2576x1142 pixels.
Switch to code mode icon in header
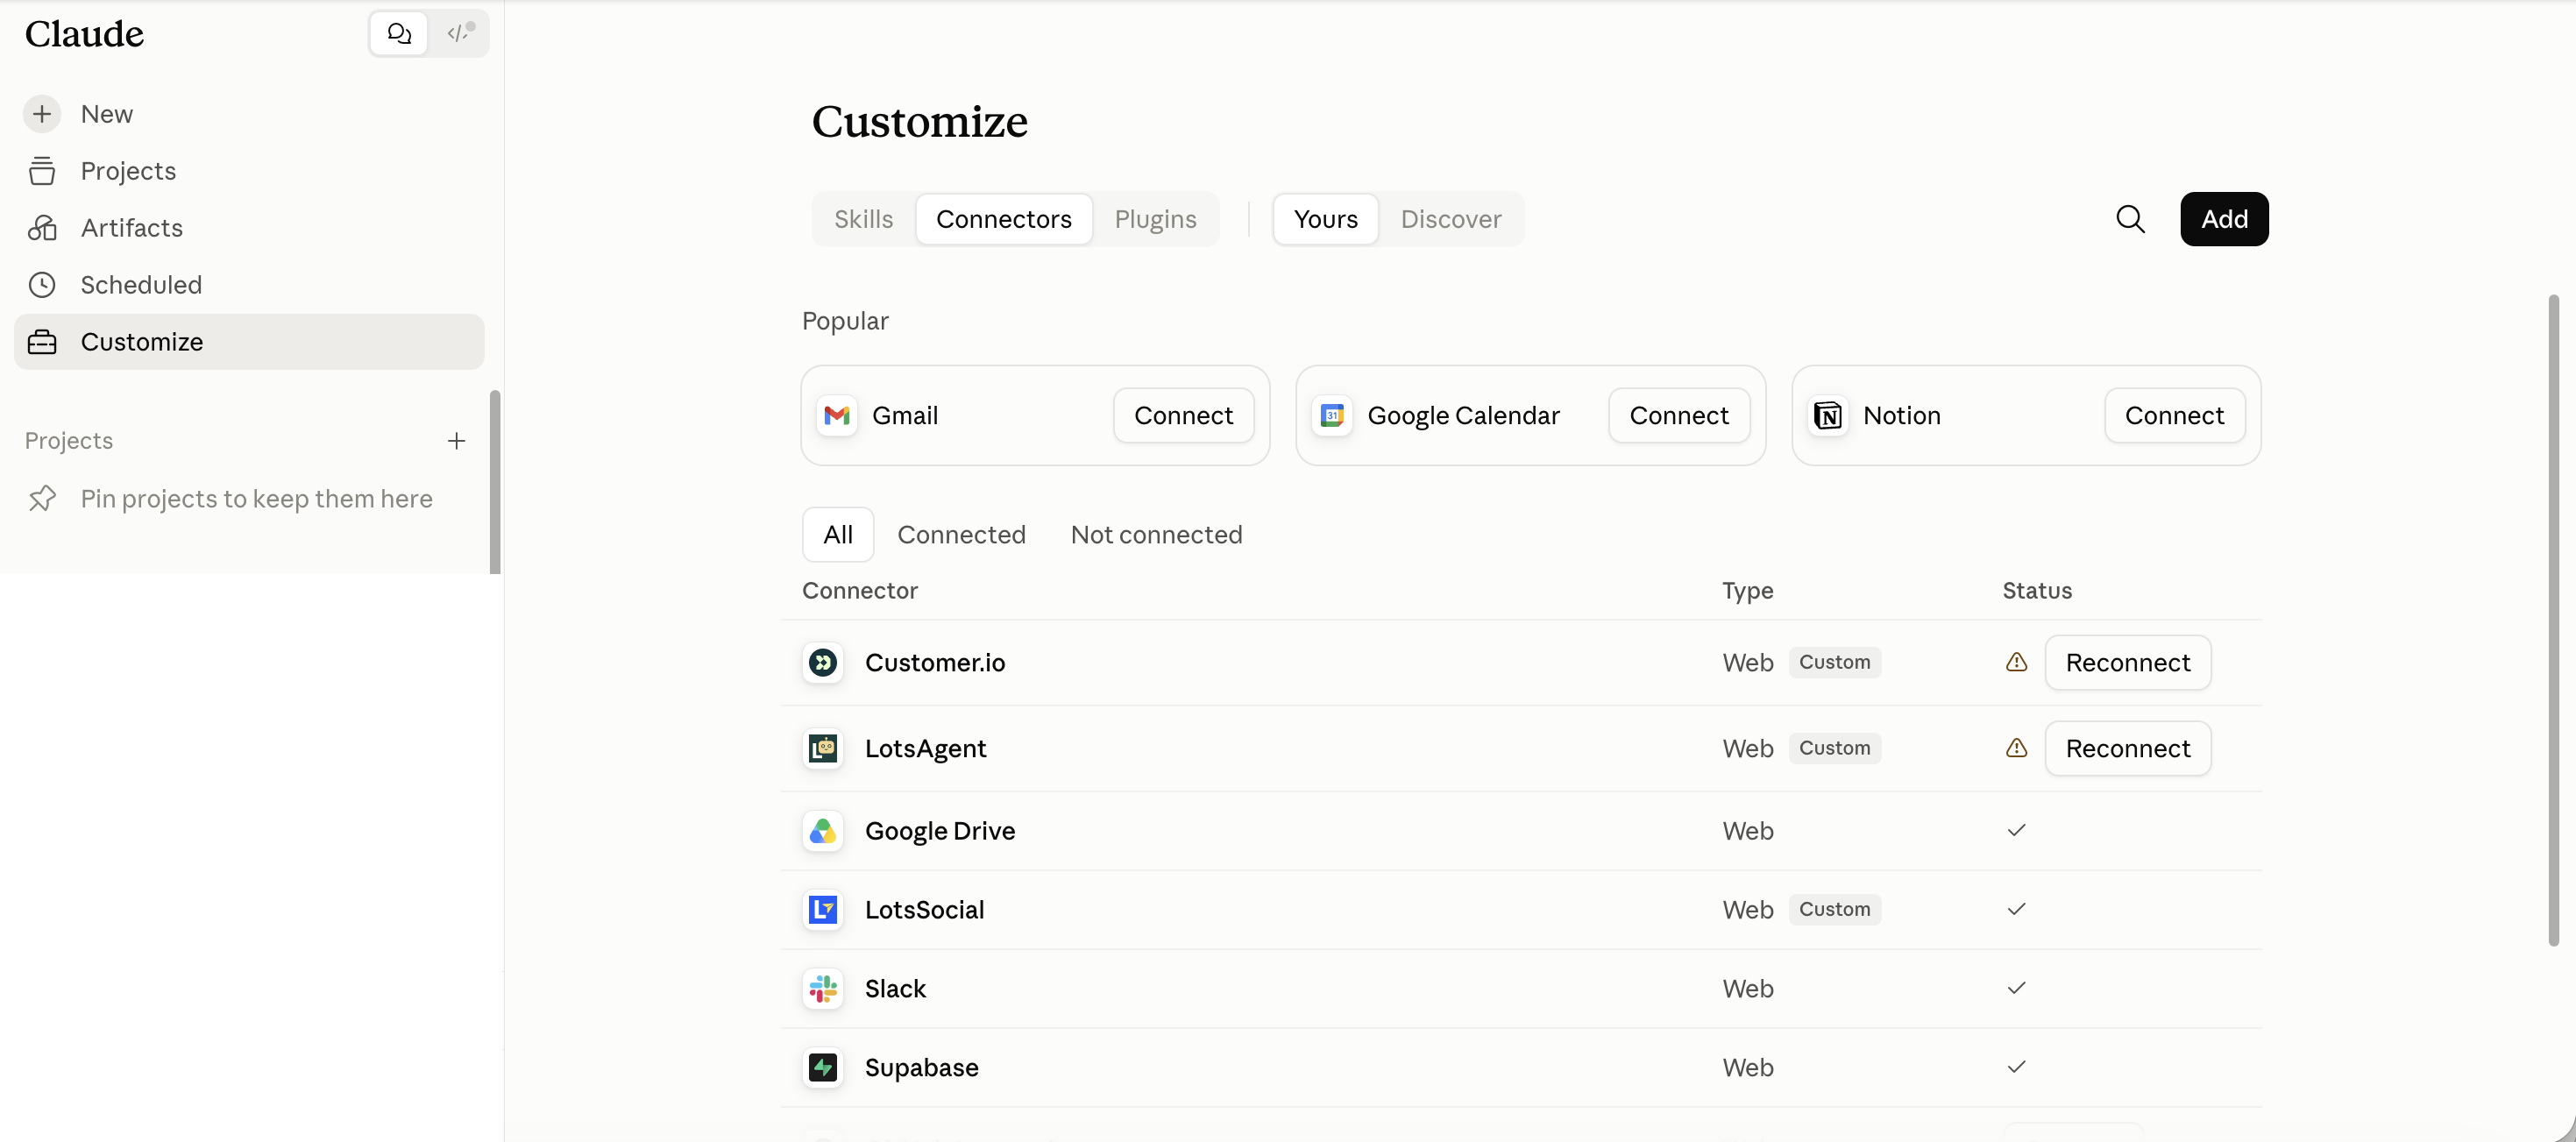point(459,34)
